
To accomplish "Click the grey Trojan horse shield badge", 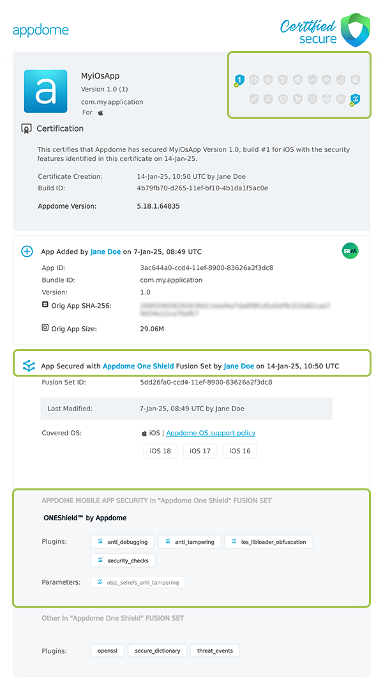I will pyautogui.click(x=297, y=99).
